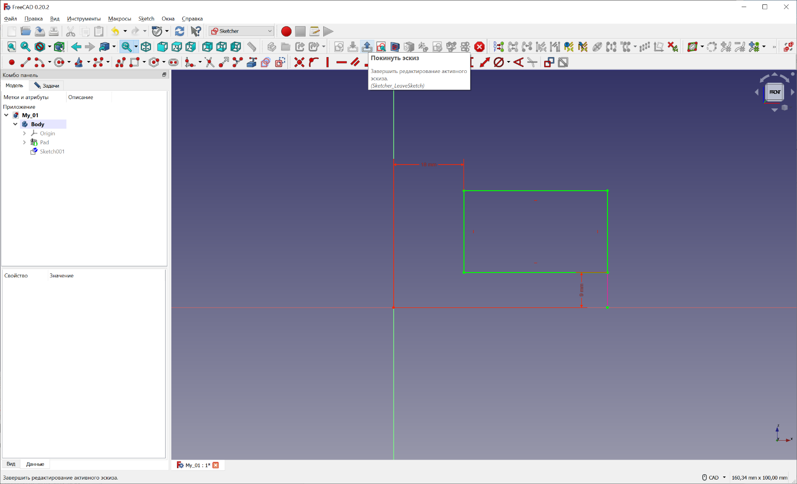Select the Create Arc tool

pos(39,62)
